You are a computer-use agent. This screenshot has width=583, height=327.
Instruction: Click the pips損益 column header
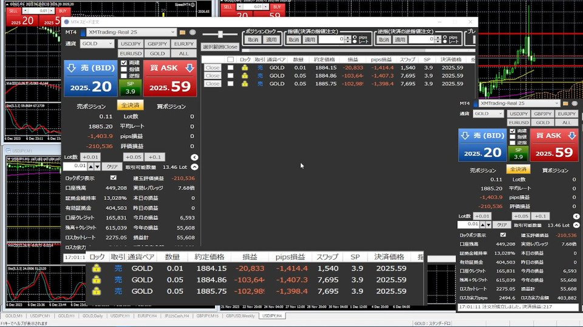[x=381, y=60]
